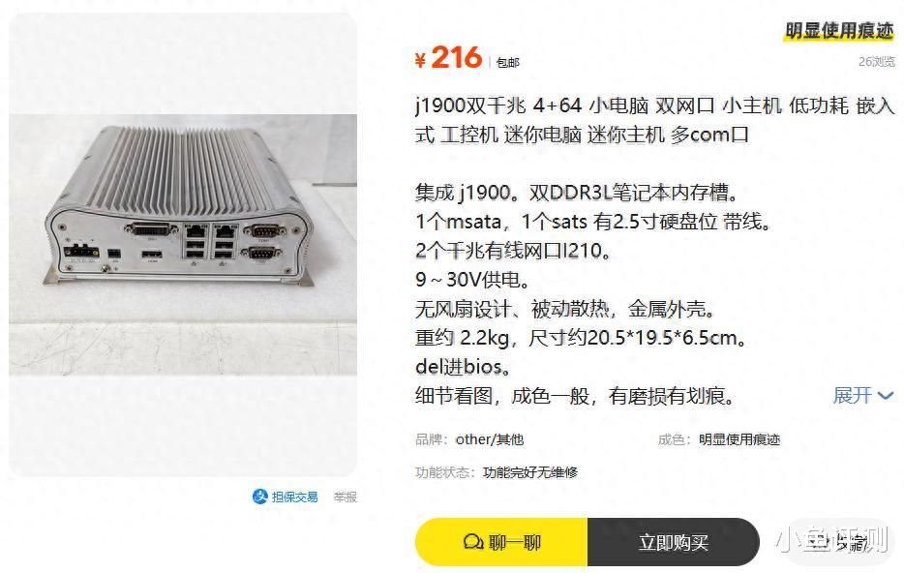Click the 26浏览 view count
This screenshot has height=573, width=904.
click(x=876, y=62)
